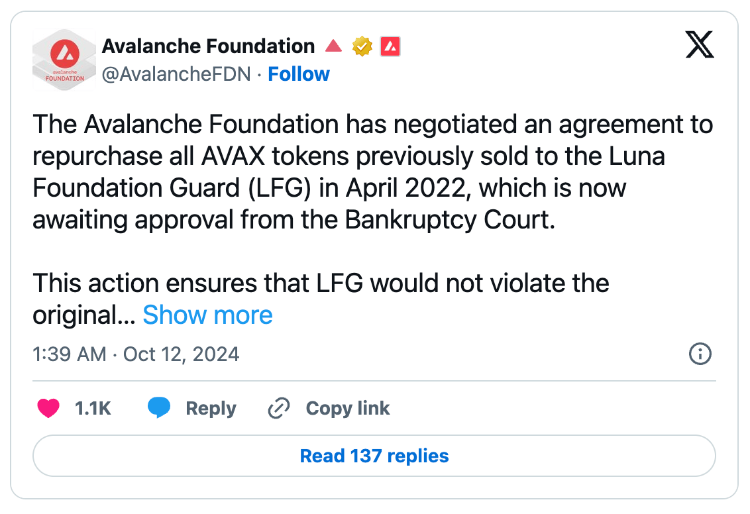Click the Reply text label
The image size is (750, 514).
pyautogui.click(x=211, y=409)
